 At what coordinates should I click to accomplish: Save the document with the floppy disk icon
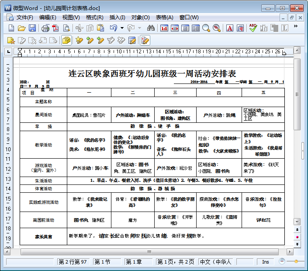(32, 28)
